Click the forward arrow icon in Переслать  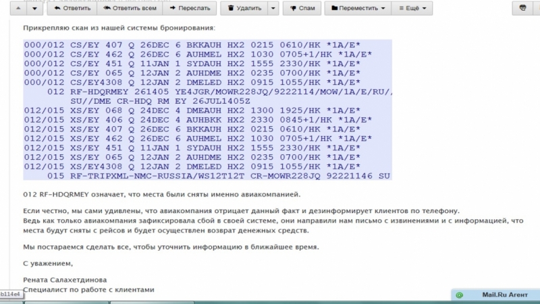point(174,9)
